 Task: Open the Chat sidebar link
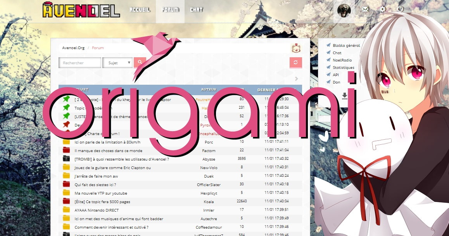tap(337, 53)
